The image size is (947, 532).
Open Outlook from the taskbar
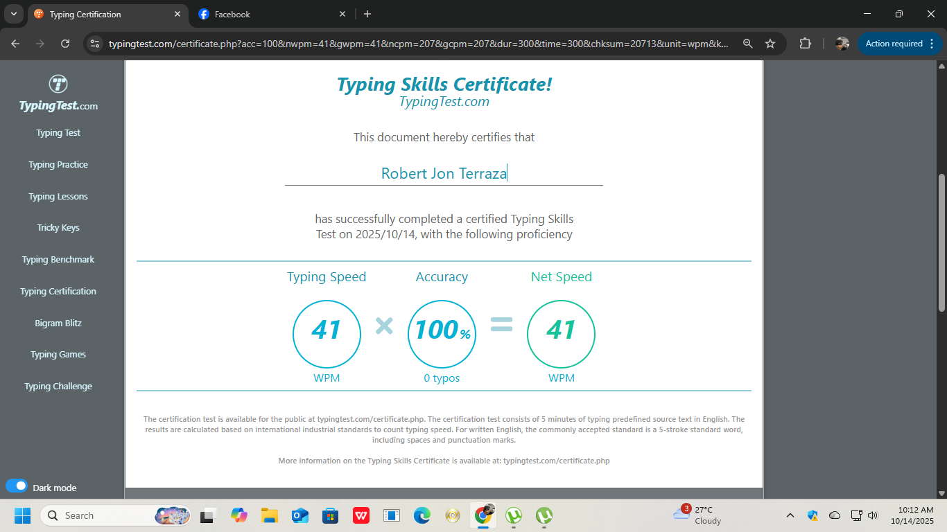(299, 515)
